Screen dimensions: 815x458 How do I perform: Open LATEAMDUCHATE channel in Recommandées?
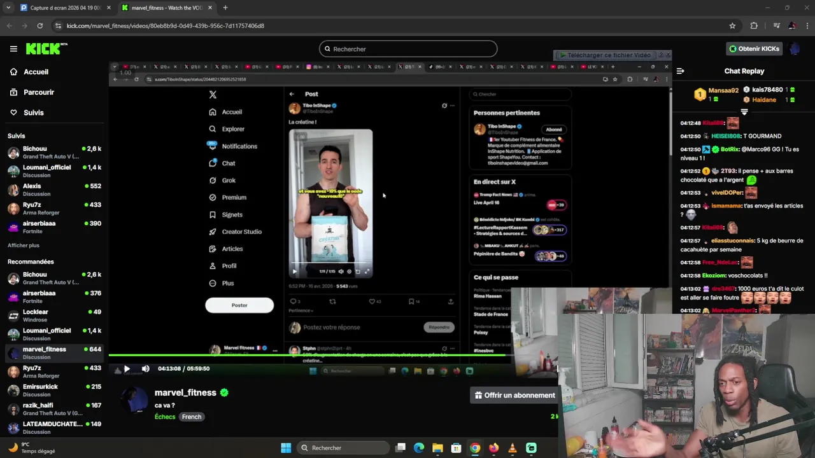pyautogui.click(x=53, y=427)
